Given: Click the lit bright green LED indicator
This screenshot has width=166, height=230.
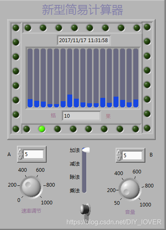Looking at the screenshot, I should pyautogui.click(x=42, y=129).
